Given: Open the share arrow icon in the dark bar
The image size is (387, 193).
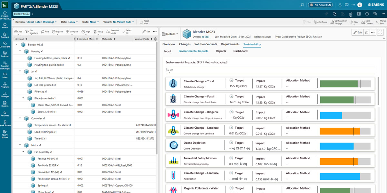Looking at the screenshot, I should [x=351, y=14].
